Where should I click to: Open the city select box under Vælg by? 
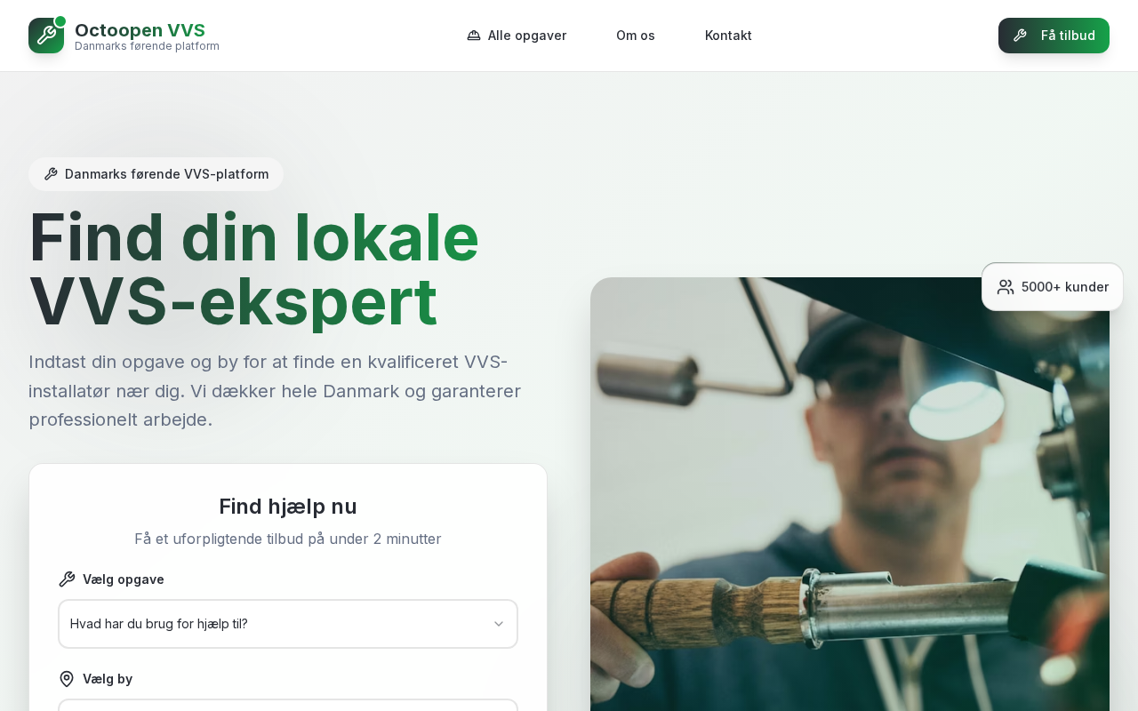point(288,705)
